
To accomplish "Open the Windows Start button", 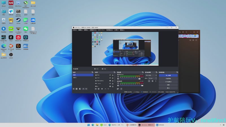I will [x=88, y=125].
